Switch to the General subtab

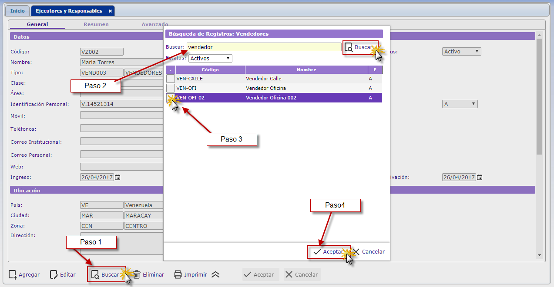pos(37,24)
